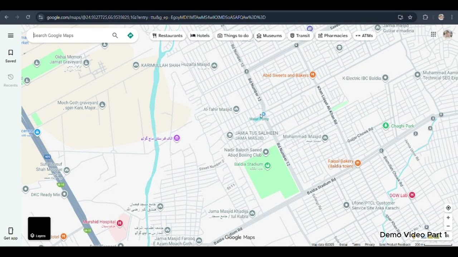Viewport: 458px width, 257px height.
Task: Click the 200 m map scale bar
Action: [x=433, y=245]
